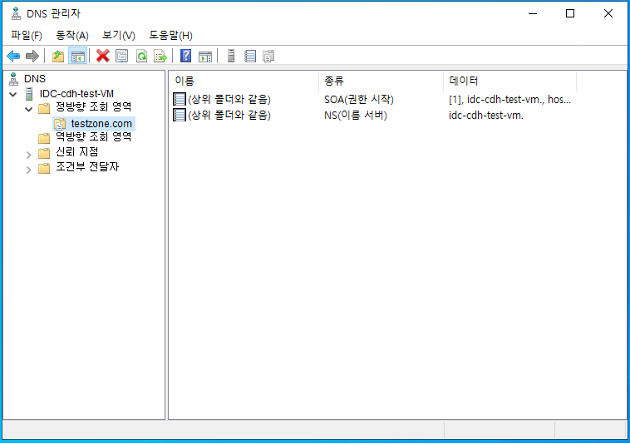Click the testzone.com zone icon
The width and height of the screenshot is (630, 444).
60,123
